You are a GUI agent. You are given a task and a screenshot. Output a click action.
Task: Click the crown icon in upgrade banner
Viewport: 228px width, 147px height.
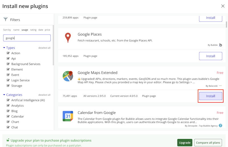tap(8, 140)
